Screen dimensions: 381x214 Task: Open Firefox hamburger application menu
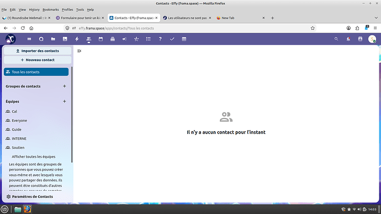(x=375, y=28)
